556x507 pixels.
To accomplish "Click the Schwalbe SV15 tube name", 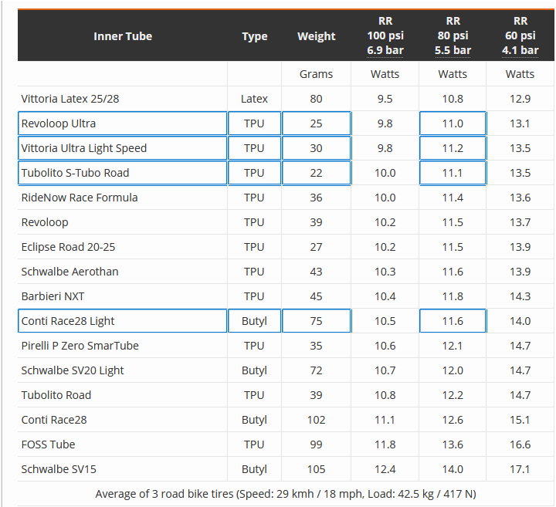I will click(59, 469).
